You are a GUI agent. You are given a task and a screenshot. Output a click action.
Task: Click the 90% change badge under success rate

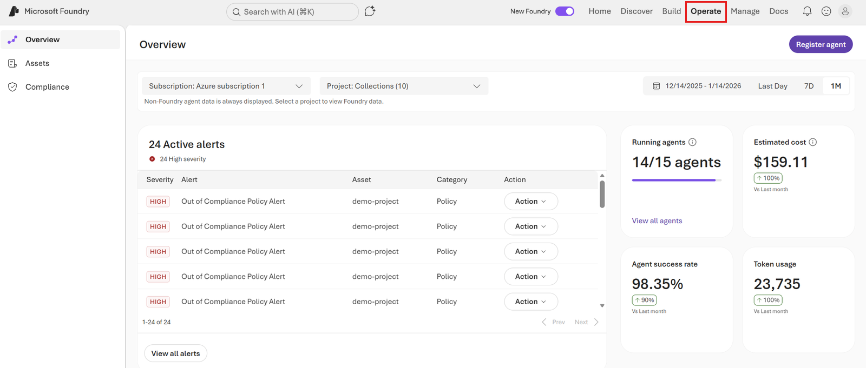pyautogui.click(x=644, y=300)
